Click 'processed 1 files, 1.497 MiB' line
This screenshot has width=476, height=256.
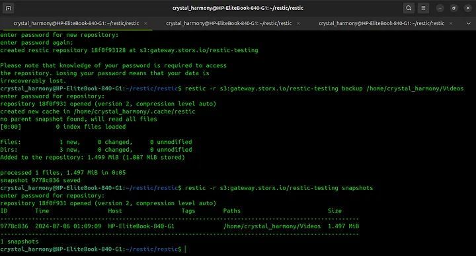pyautogui.click(x=63, y=172)
